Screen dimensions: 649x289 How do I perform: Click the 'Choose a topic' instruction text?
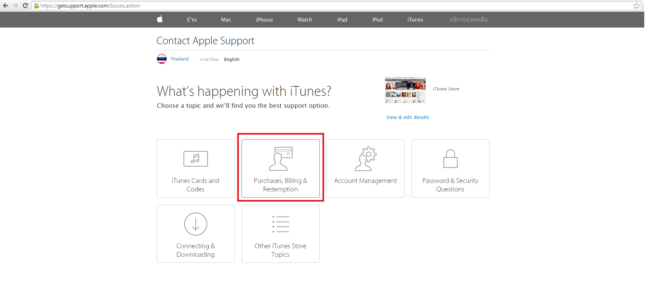pyautogui.click(x=243, y=106)
